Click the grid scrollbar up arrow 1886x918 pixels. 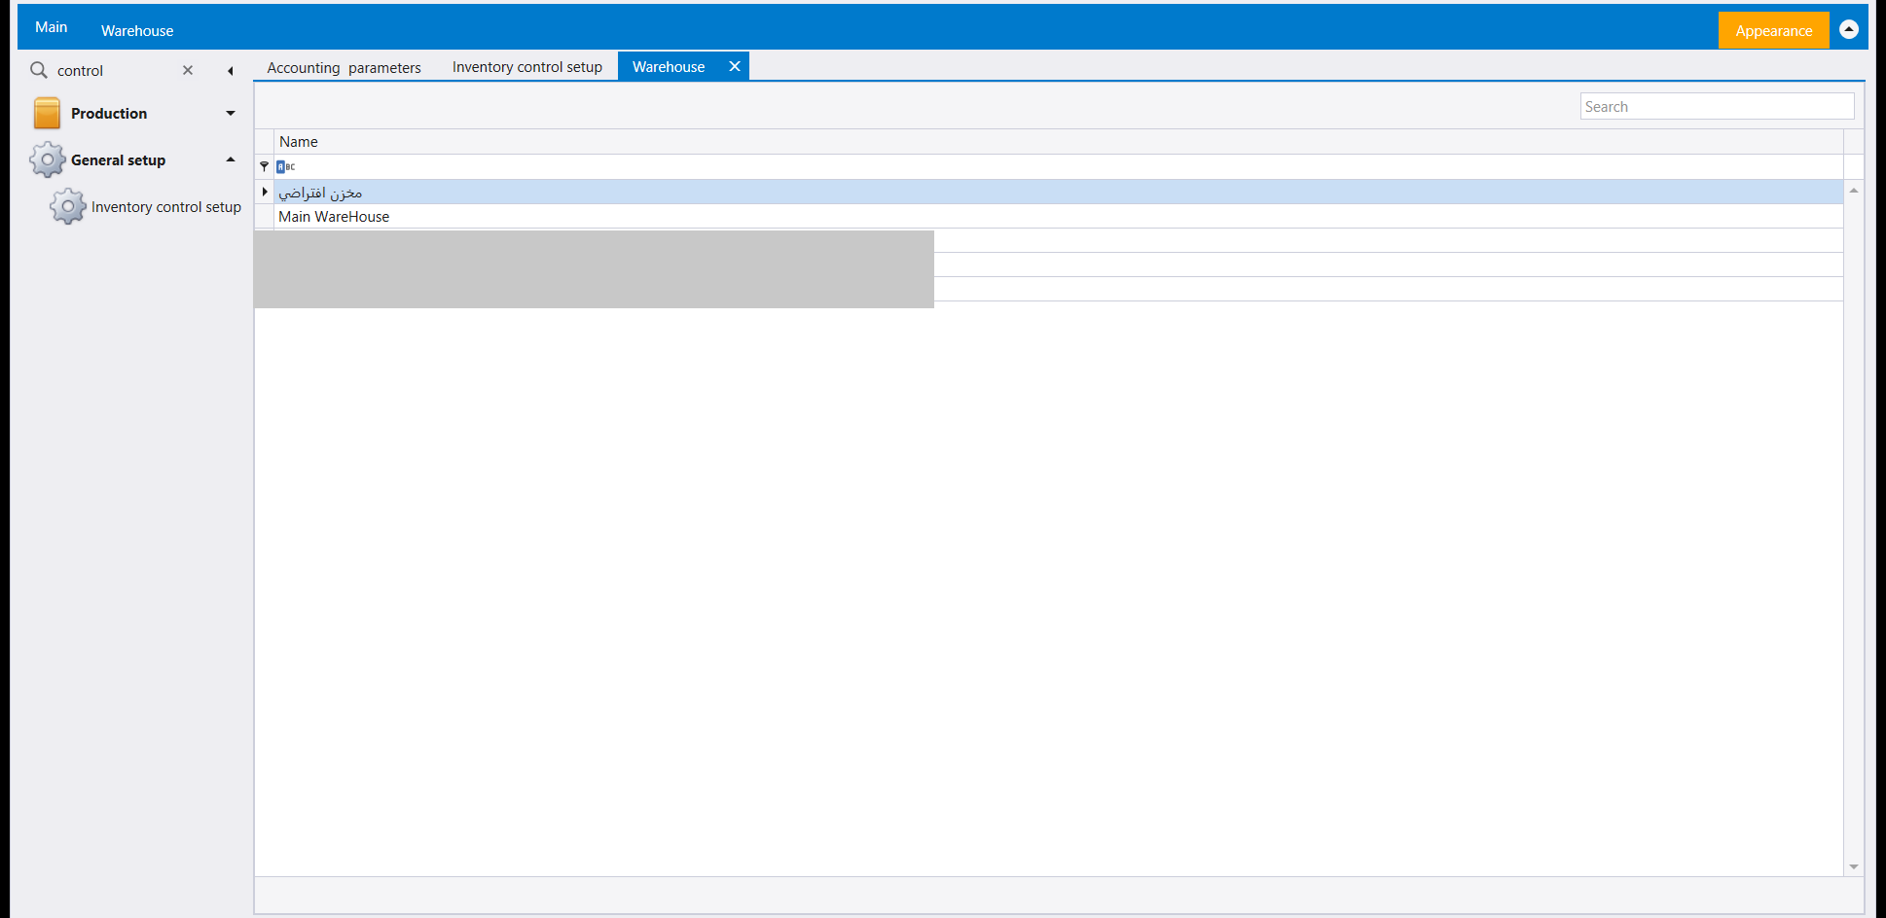(x=1854, y=191)
